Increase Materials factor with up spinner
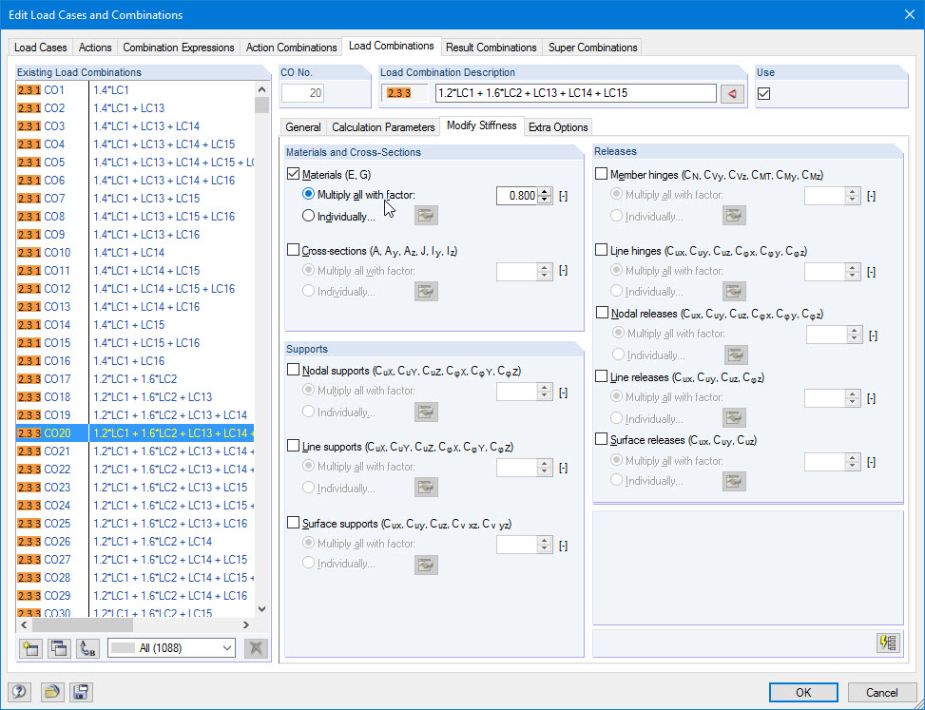This screenshot has width=925, height=710. 546,191
